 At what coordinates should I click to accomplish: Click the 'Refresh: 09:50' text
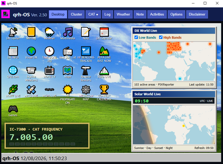pos(204,148)
